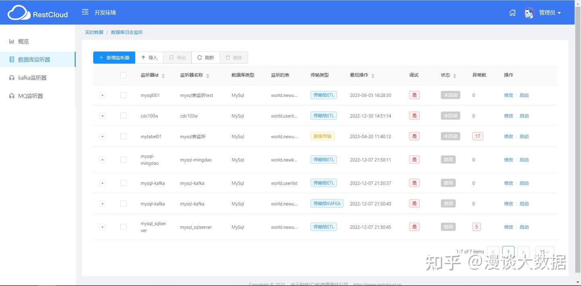Check the mytabel01 row checkbox

pos(123,137)
